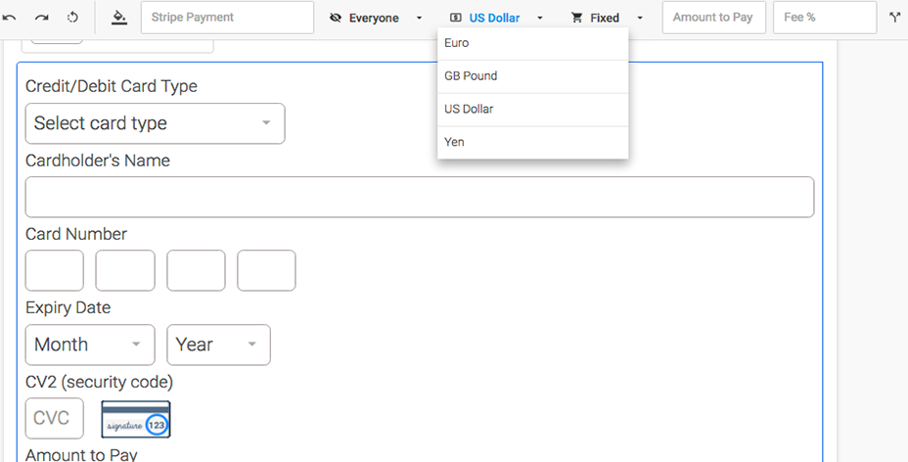Click the second Card Number box
The width and height of the screenshot is (908, 462).
click(125, 270)
